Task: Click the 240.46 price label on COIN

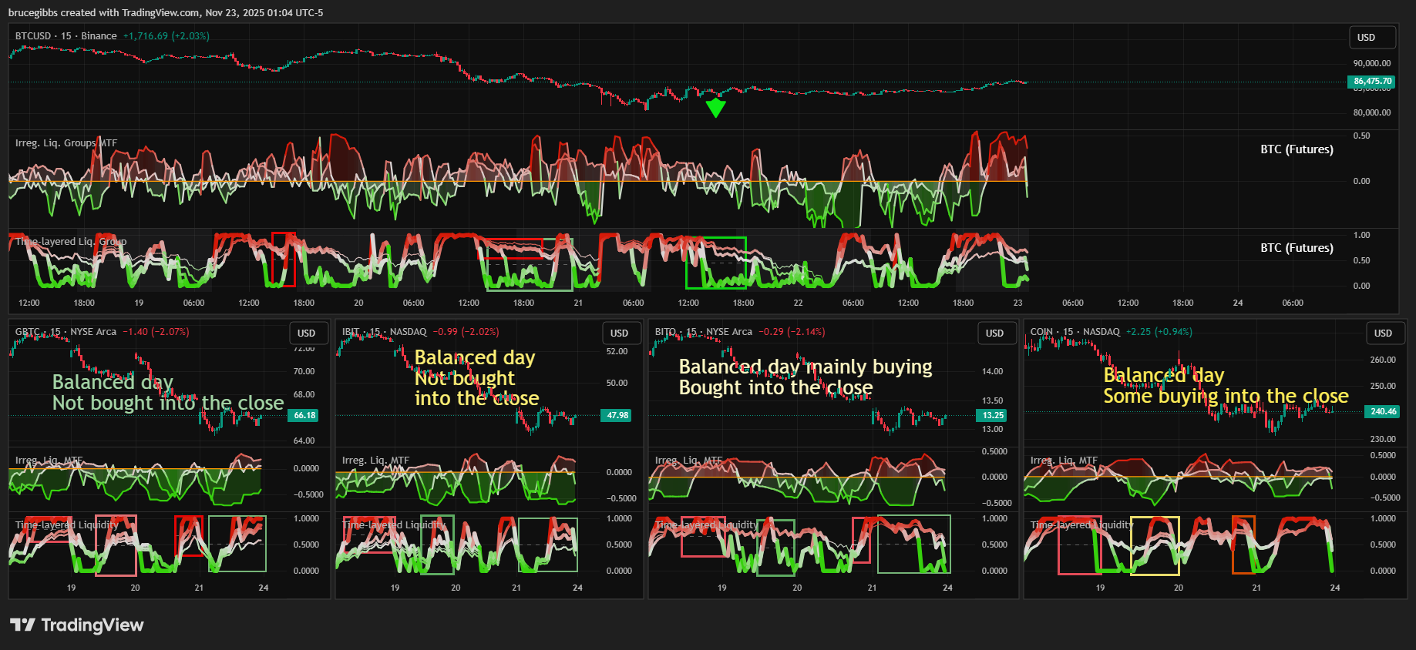Action: [1383, 411]
